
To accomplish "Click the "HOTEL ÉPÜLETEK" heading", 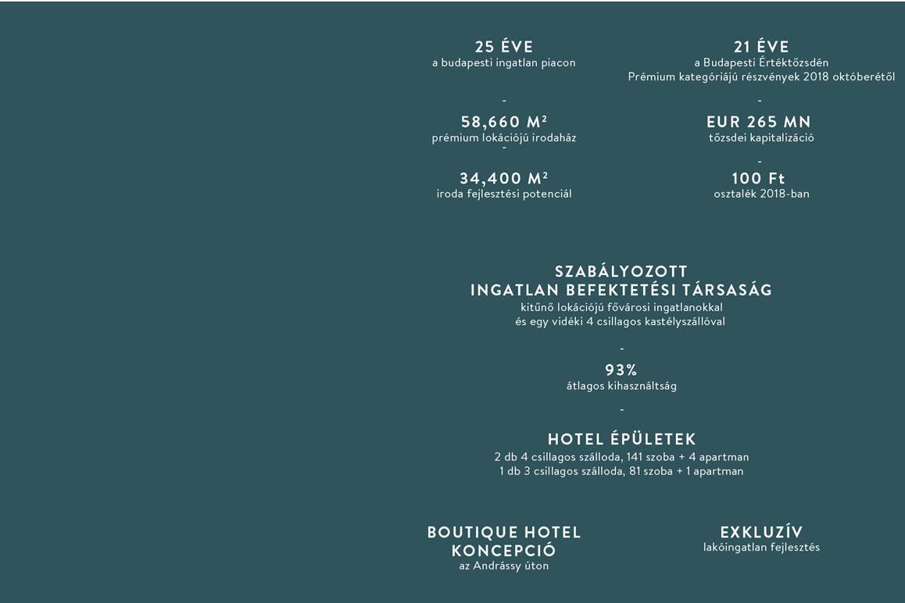I will pos(621,439).
